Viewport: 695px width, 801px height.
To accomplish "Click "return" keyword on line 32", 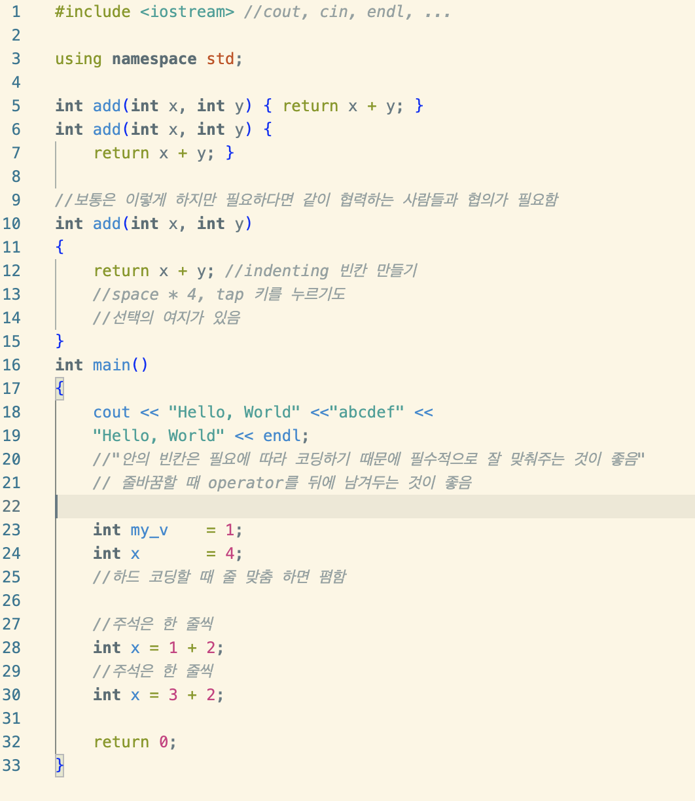I will point(122,742).
